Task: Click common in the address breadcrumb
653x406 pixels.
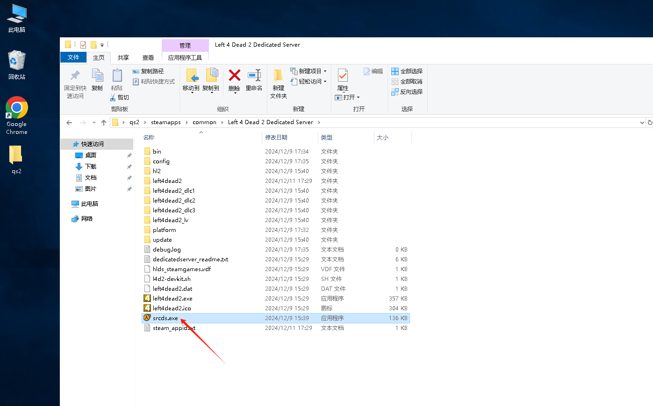Action: click(x=204, y=122)
